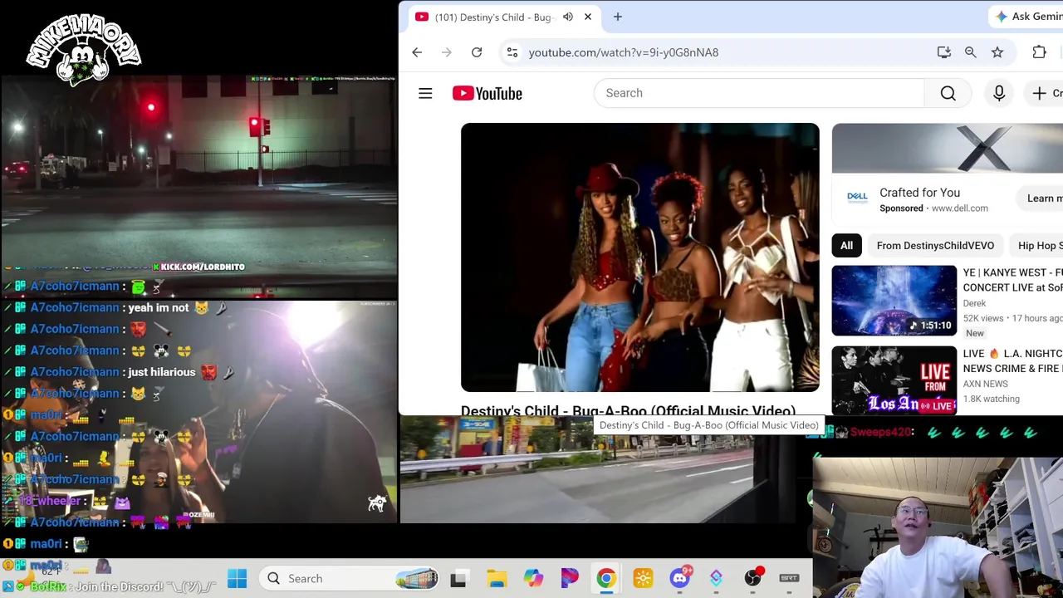
Task: Click Dell advertisement banner image
Action: point(948,149)
